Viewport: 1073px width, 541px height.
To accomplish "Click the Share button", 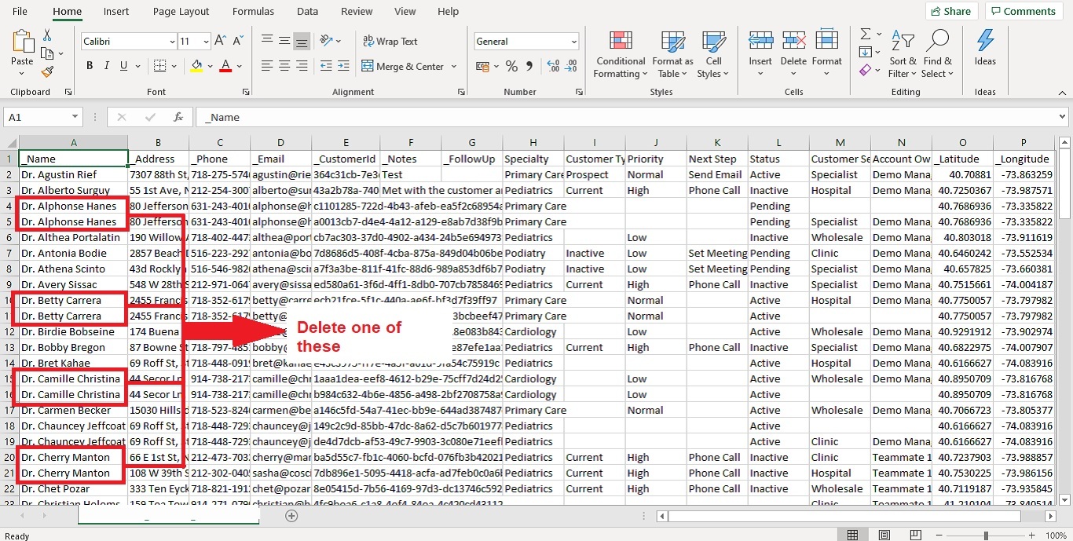I will [x=951, y=11].
